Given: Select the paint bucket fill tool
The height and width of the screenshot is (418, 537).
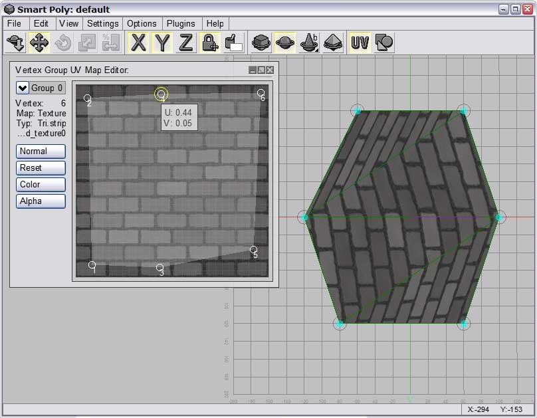Looking at the screenshot, I should click(233, 43).
